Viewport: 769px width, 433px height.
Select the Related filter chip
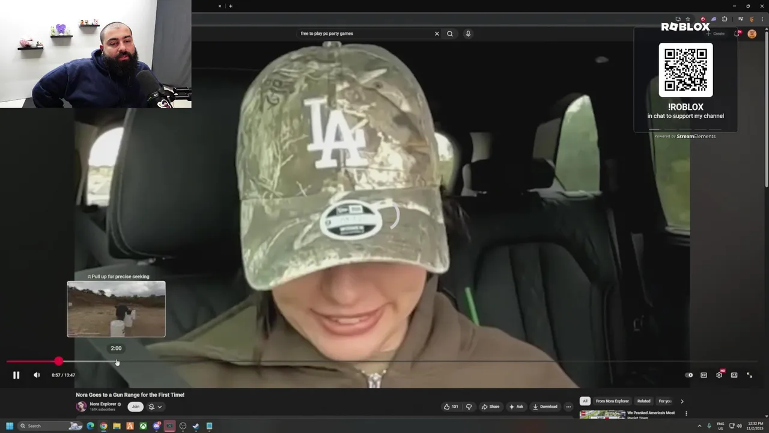tap(643, 401)
